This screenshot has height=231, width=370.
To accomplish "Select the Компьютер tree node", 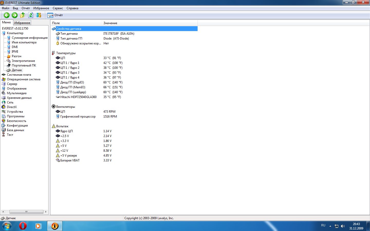I will click(x=15, y=33).
